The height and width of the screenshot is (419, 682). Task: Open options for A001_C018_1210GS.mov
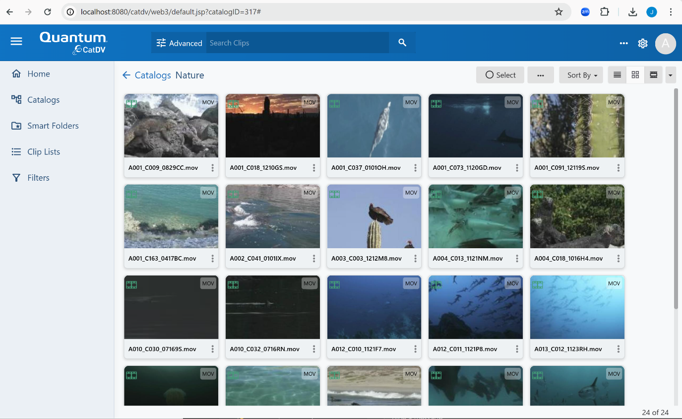click(314, 168)
